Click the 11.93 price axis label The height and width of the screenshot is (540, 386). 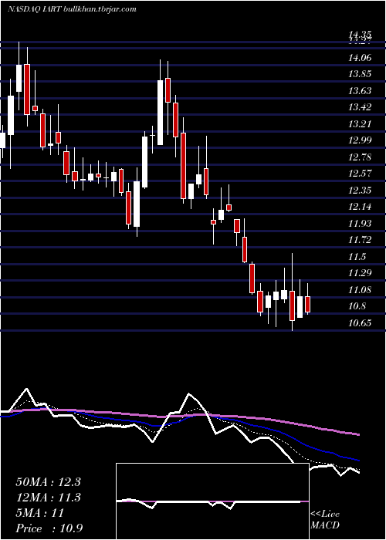click(360, 223)
